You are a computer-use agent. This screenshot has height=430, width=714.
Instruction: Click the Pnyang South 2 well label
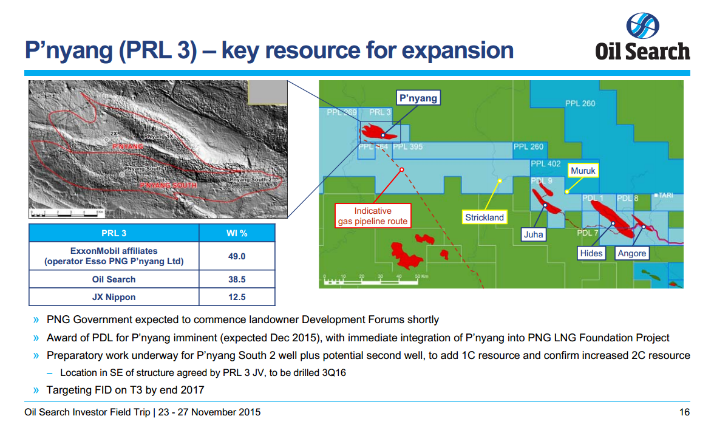[250, 180]
